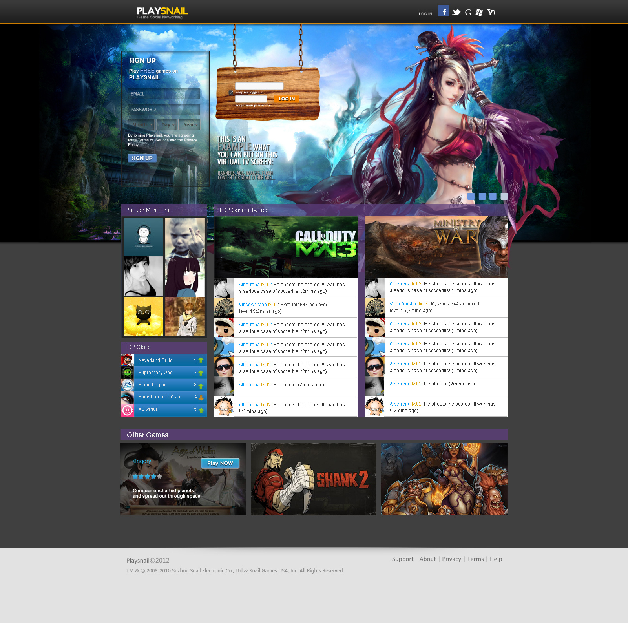
Task: Open the Privacy footer link
Action: pos(451,559)
